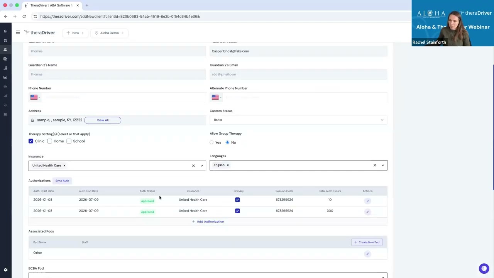
Task: Expand the Insurance dropdown arrow
Action: [201, 166]
